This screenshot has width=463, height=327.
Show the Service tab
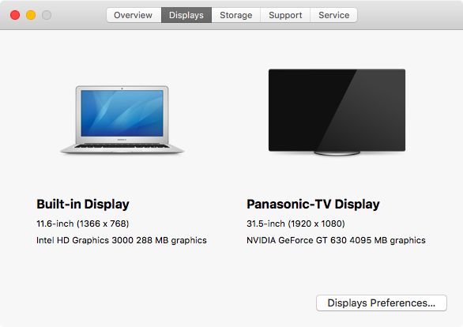pyautogui.click(x=333, y=15)
